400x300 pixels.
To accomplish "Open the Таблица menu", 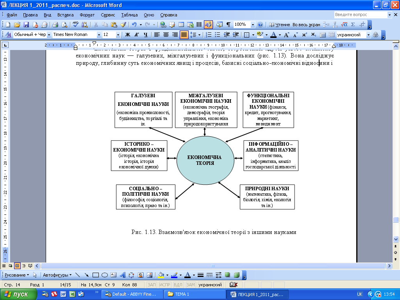I will (129, 15).
